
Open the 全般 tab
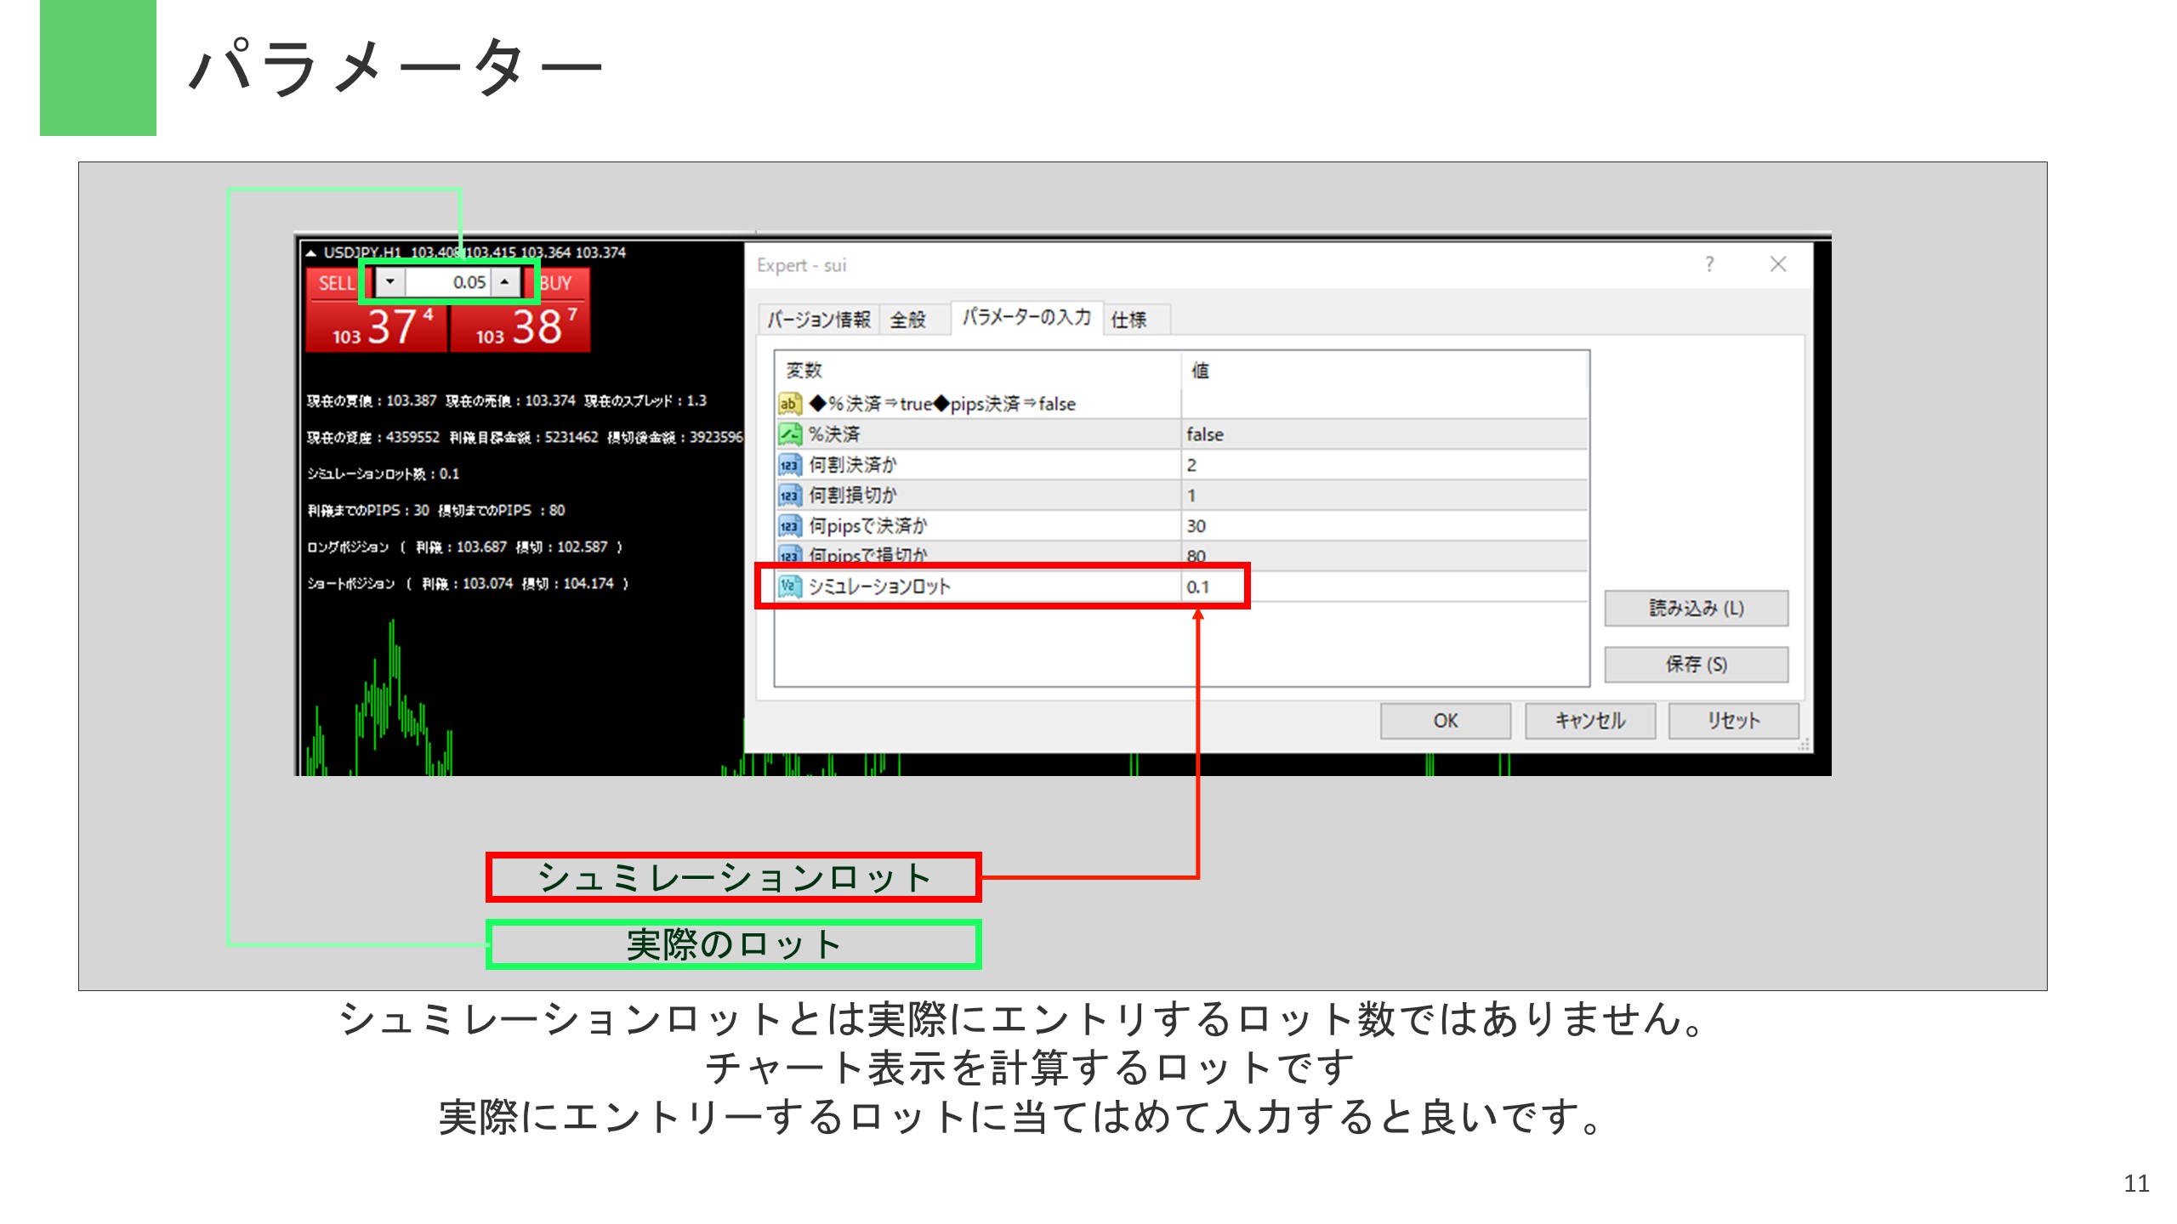(907, 320)
